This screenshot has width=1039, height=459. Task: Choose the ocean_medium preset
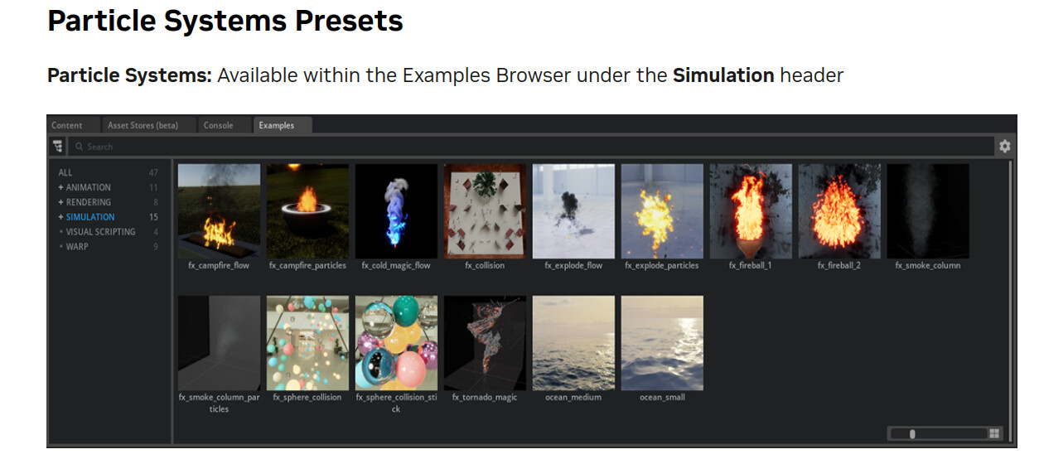coord(573,343)
